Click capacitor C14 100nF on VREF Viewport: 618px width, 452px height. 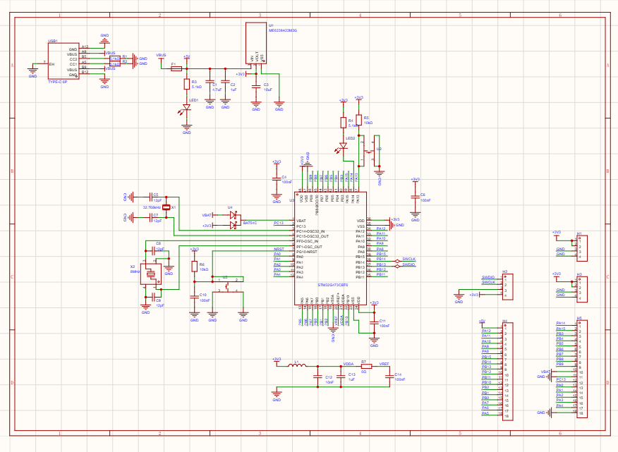click(x=389, y=377)
